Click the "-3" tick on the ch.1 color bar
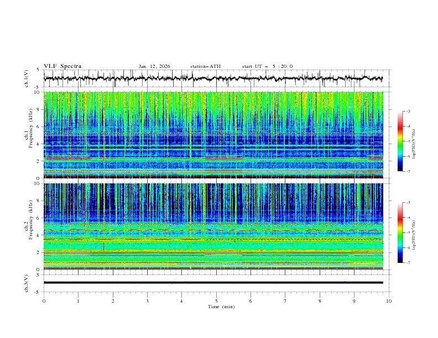 pyautogui.click(x=408, y=111)
